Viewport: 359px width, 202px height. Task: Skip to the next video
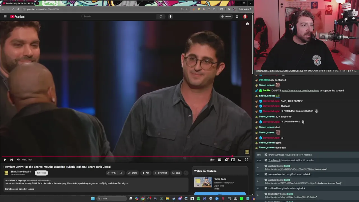click(11, 160)
